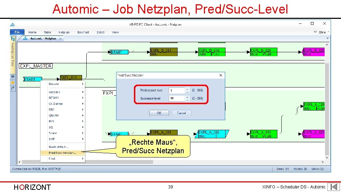Select the EXPL_001 node
The width and height of the screenshot is (341, 192).
71,78
